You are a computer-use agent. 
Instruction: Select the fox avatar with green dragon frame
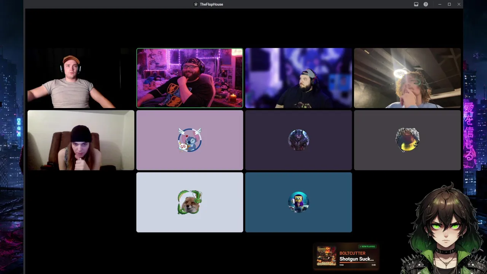click(189, 202)
